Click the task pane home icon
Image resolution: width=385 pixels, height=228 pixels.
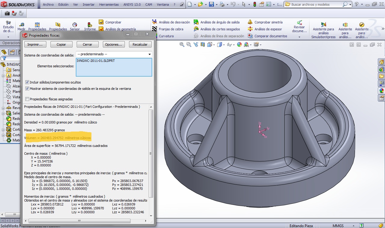[x=381, y=62]
